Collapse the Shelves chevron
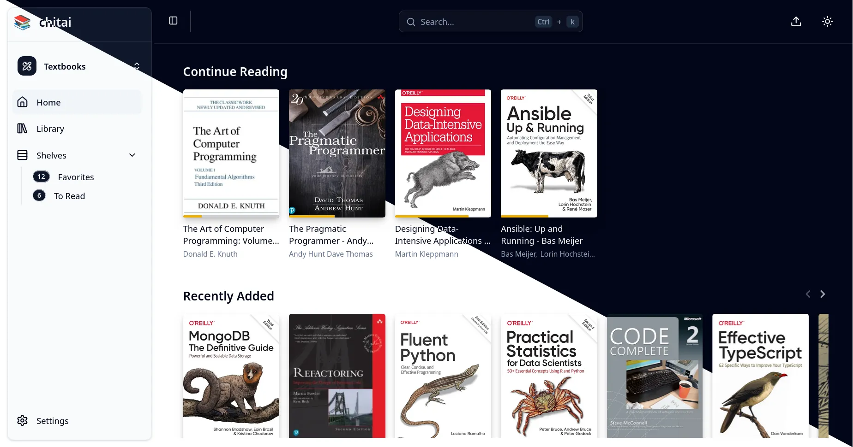The height and width of the screenshot is (447, 853). coord(132,155)
